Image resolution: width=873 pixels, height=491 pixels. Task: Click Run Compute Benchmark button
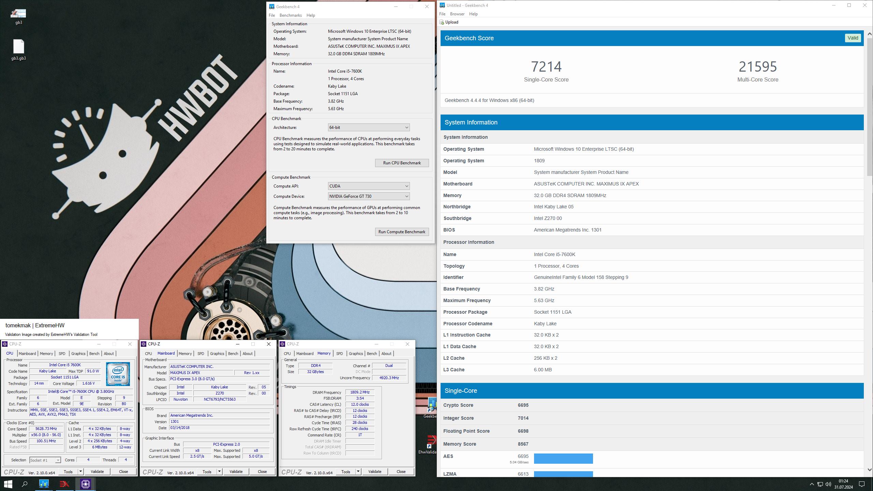pyautogui.click(x=402, y=232)
